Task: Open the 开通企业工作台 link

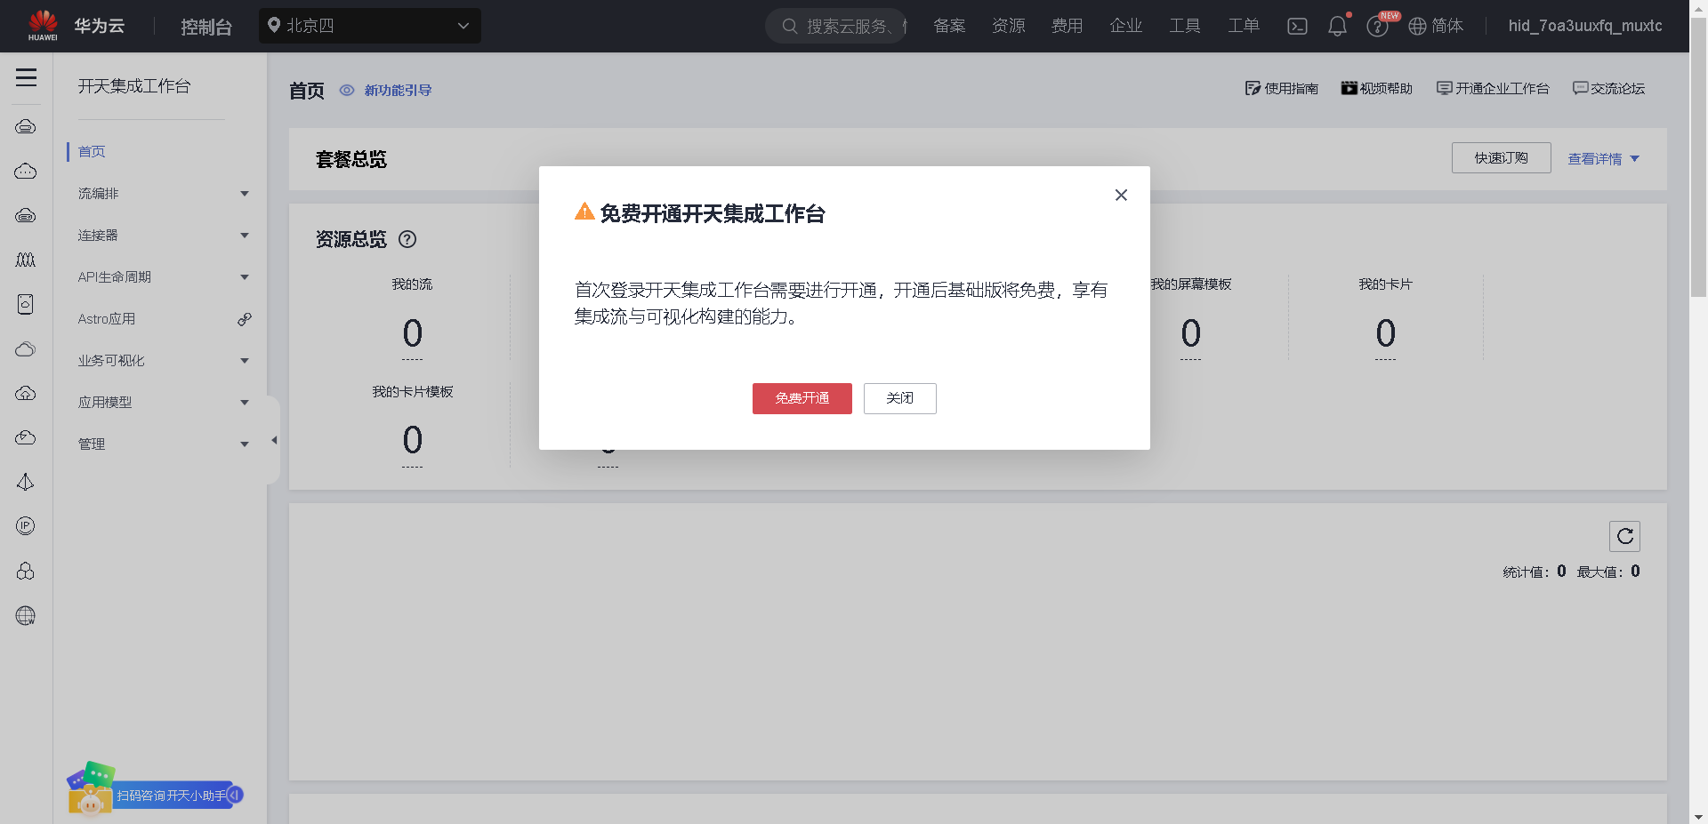Action: (x=1494, y=88)
